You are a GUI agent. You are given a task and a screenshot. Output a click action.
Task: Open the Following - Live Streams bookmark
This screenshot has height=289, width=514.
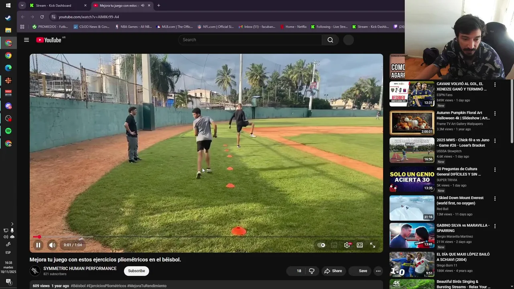(329, 27)
